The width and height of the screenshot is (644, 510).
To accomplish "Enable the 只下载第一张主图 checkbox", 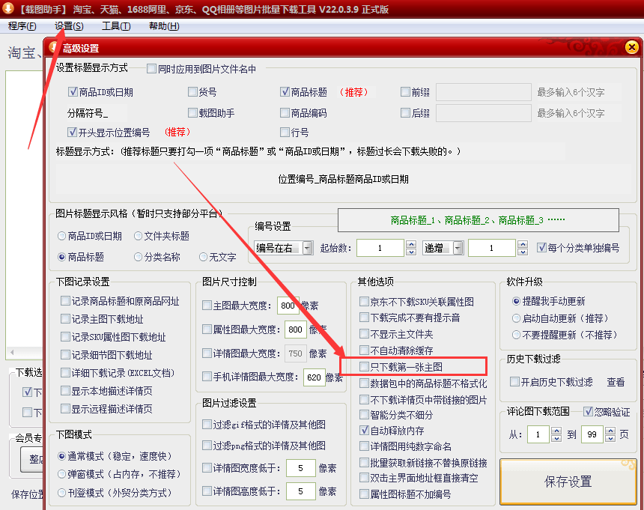I will coord(365,367).
